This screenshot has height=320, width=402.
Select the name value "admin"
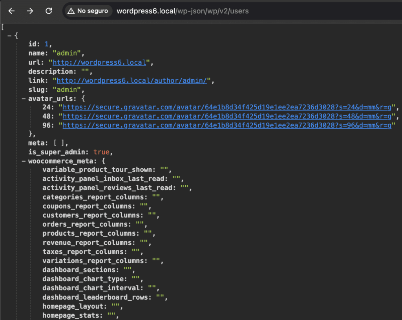pos(67,53)
